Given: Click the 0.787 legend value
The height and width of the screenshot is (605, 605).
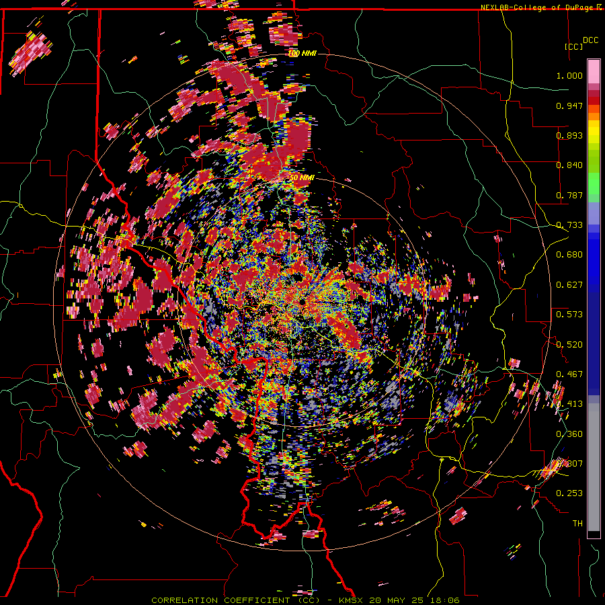Looking at the screenshot, I should click(569, 195).
